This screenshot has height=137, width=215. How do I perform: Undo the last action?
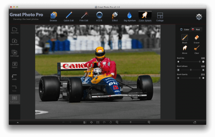click(x=14, y=77)
